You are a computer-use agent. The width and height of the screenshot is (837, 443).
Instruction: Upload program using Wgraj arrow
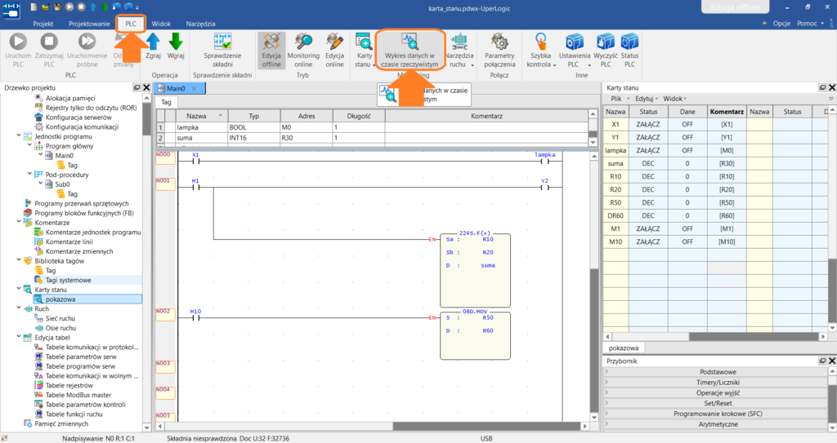176,46
